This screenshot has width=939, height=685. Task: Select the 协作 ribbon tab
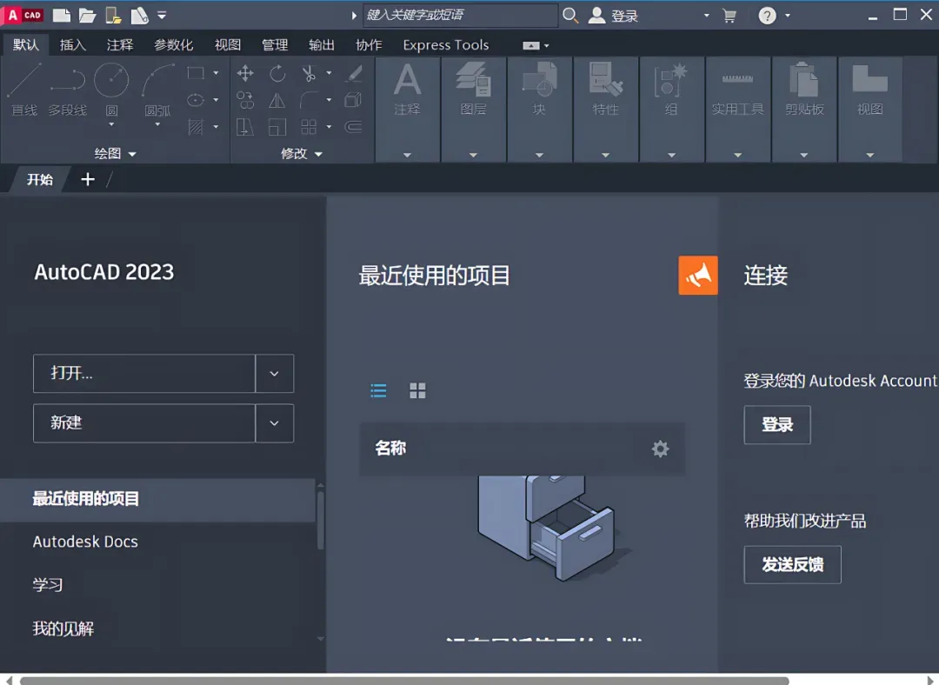369,45
